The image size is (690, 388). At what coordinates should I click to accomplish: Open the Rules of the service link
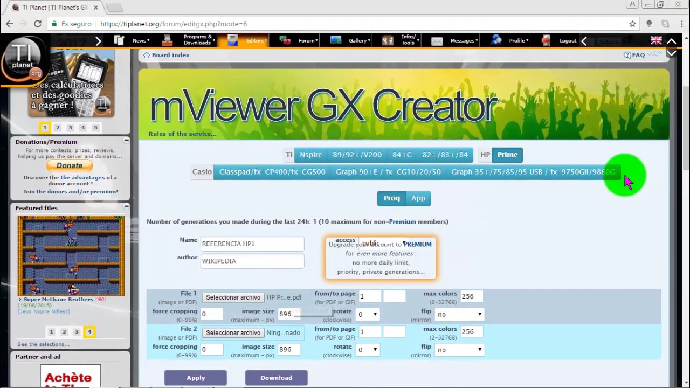pyautogui.click(x=182, y=134)
